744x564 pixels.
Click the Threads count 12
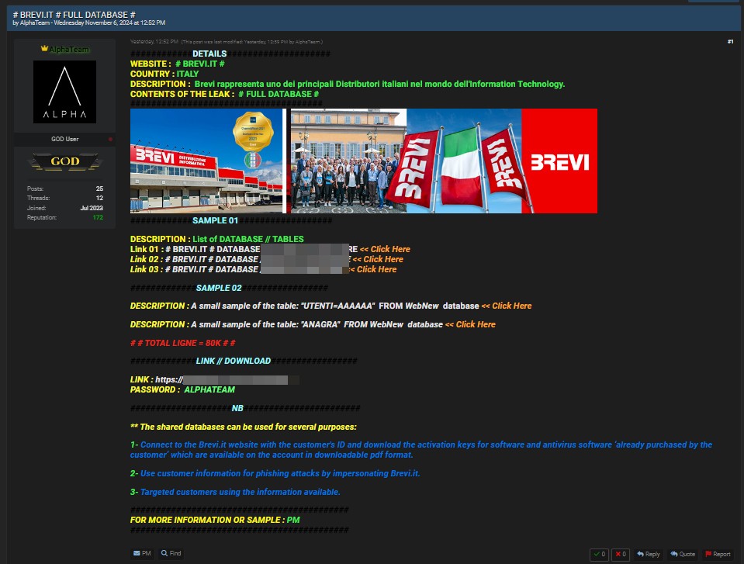99,199
